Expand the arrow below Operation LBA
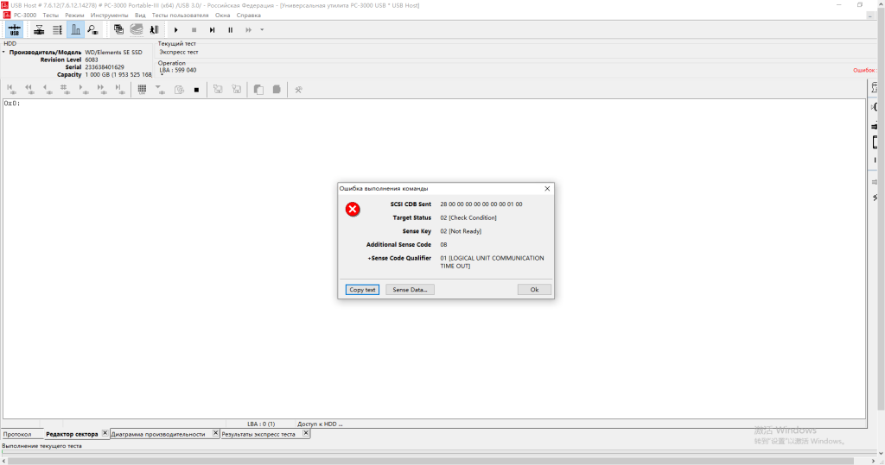Screen dimensions: 885x465 pos(162,75)
